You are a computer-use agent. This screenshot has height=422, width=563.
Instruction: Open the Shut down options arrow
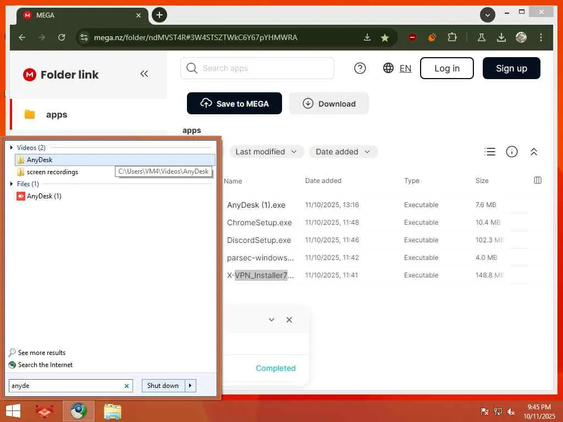point(190,386)
